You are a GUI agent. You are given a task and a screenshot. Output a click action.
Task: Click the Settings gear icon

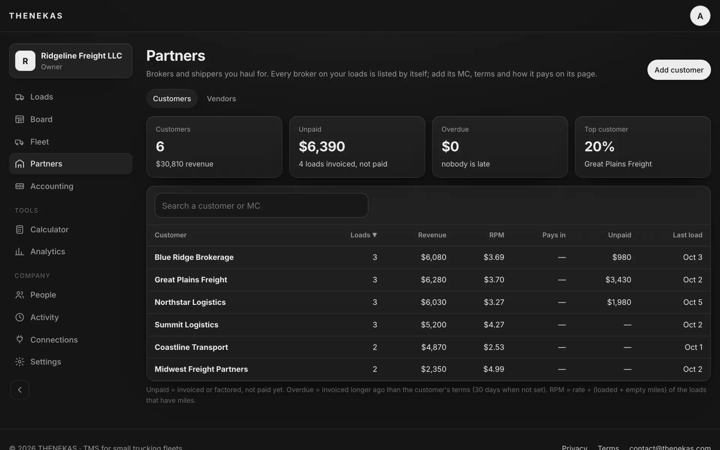(19, 362)
